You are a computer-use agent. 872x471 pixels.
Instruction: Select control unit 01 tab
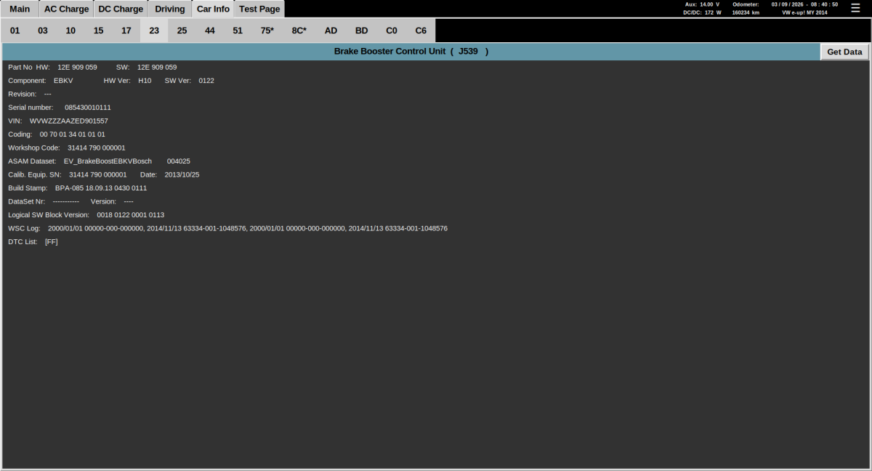tap(15, 31)
